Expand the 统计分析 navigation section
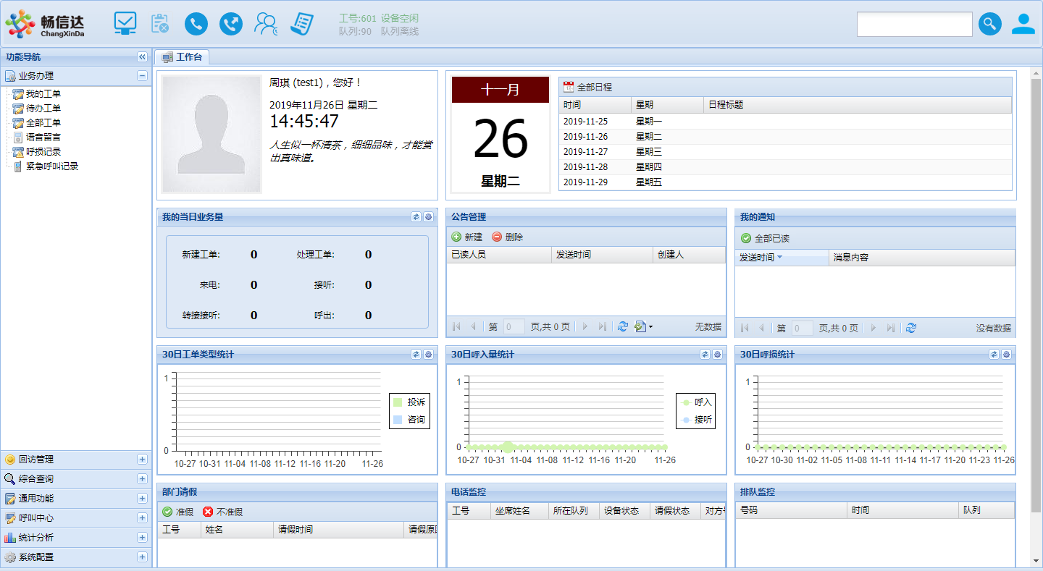1043x571 pixels. coord(142,538)
